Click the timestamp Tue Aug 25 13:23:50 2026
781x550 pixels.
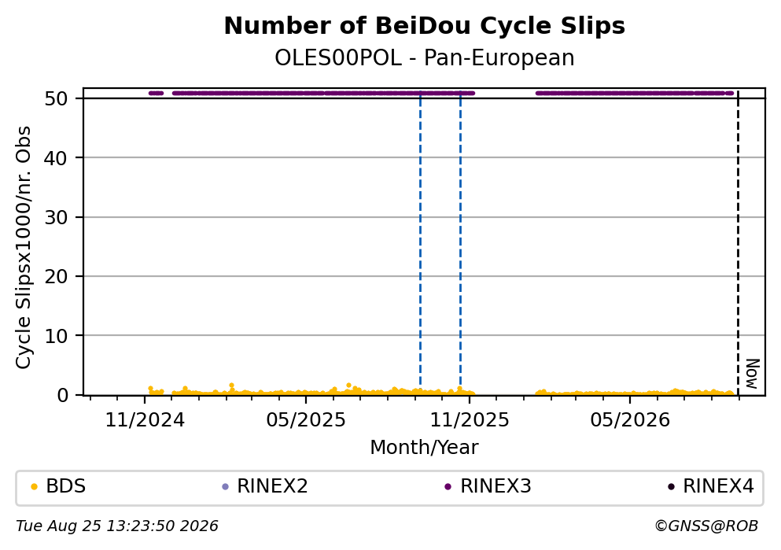coord(117,526)
